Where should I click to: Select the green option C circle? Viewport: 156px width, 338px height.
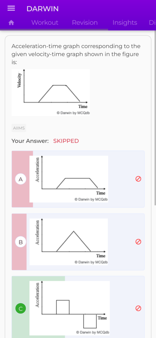(x=21, y=309)
